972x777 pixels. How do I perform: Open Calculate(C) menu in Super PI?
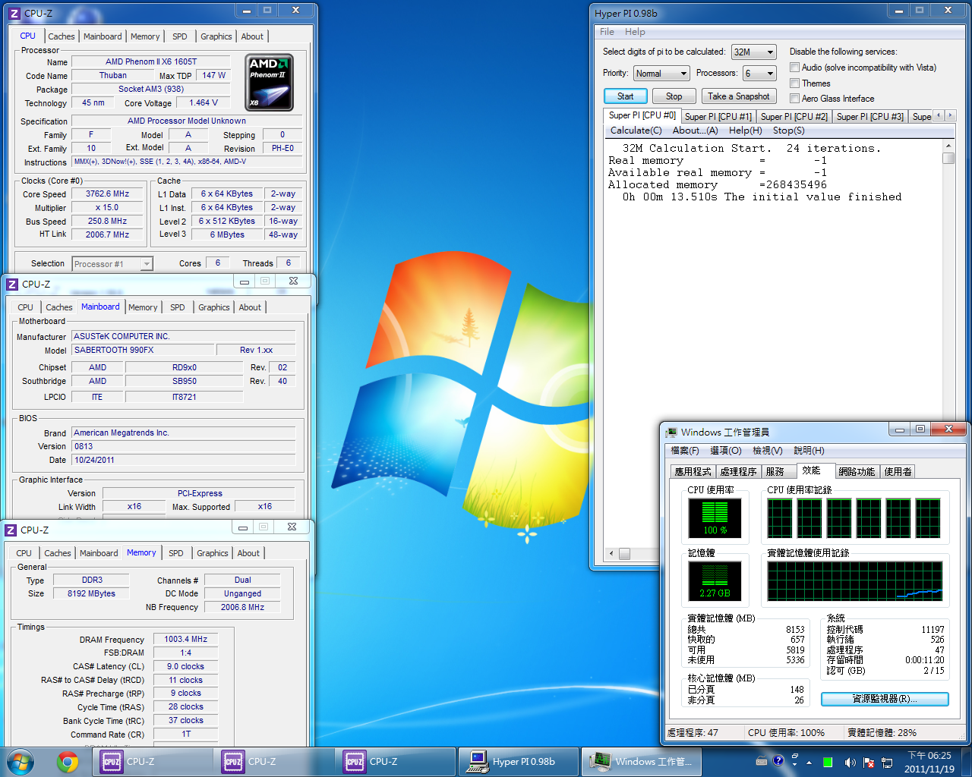click(636, 131)
